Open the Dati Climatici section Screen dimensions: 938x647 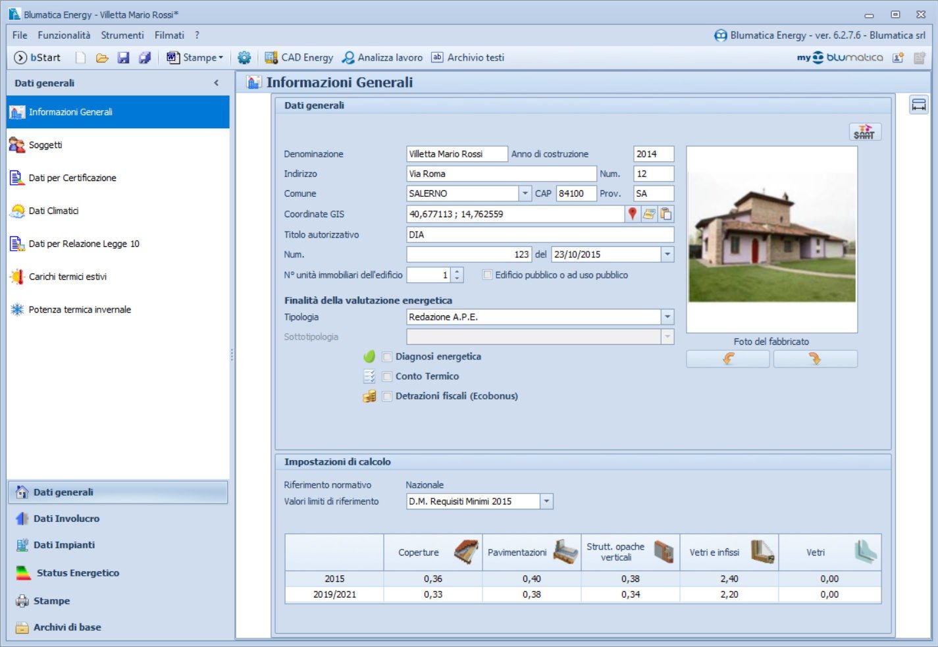tap(54, 211)
